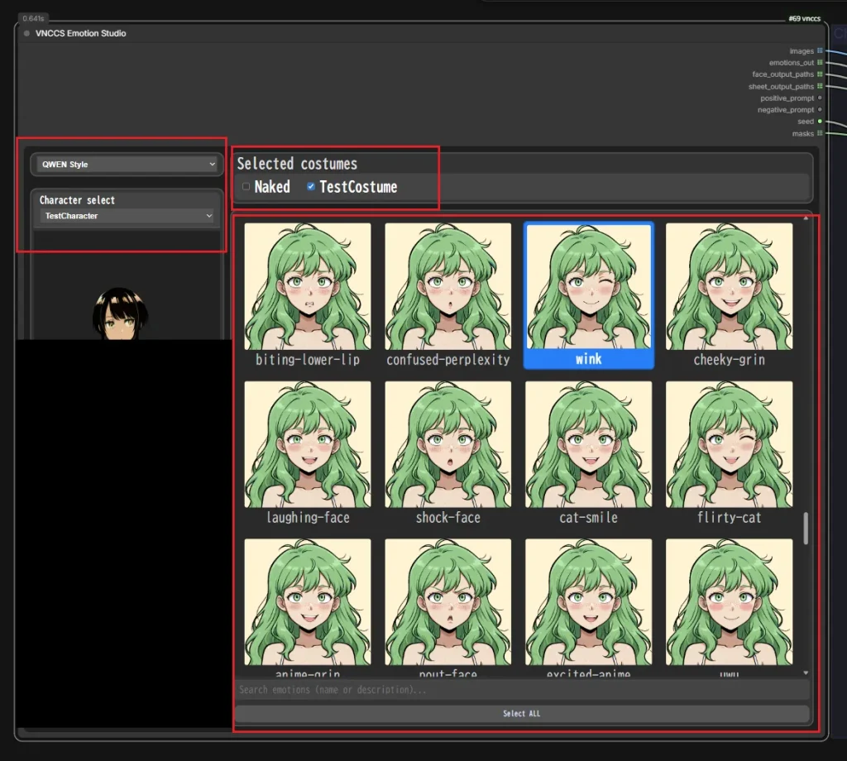Expand the TestCharacter character dropdown
Screen dimensions: 847x761
127,216
